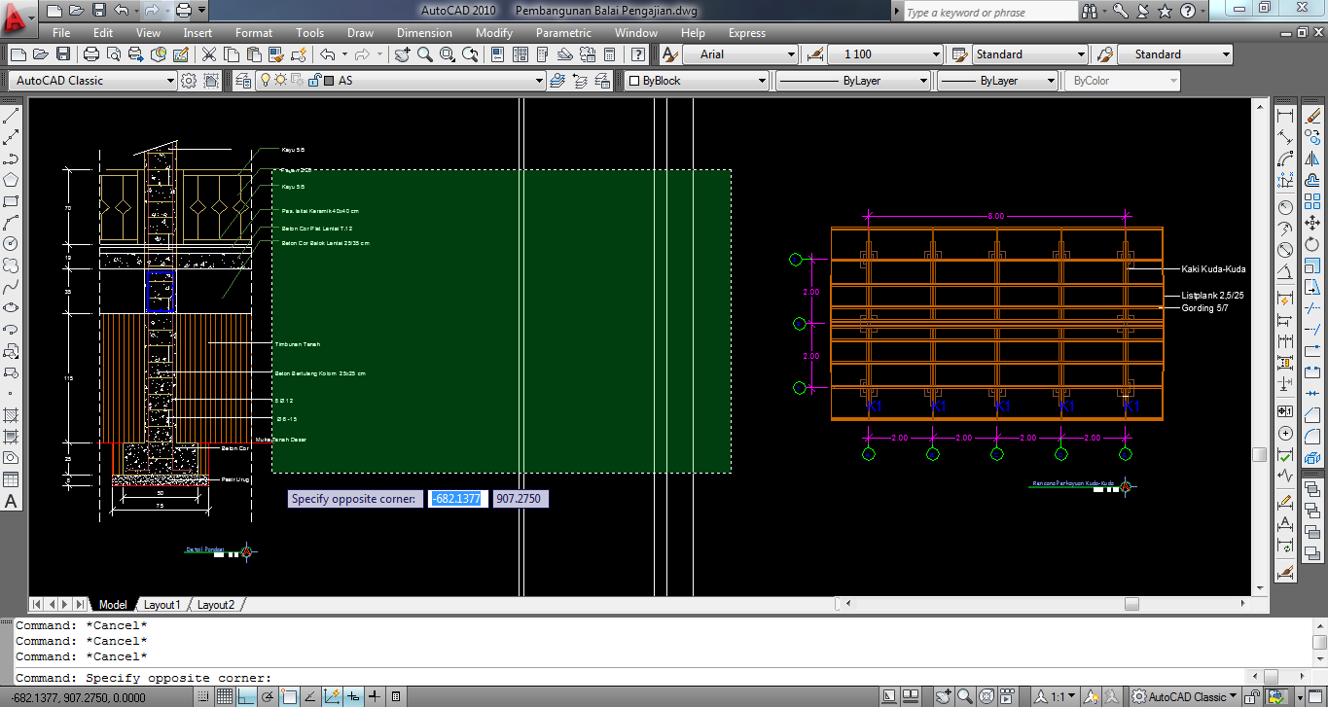Select the Polygon tool in Draw toolbar
The image size is (1328, 707).
point(12,180)
